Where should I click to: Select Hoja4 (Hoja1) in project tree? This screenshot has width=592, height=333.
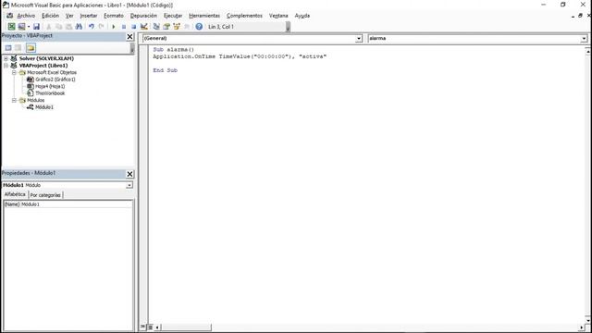[50, 86]
